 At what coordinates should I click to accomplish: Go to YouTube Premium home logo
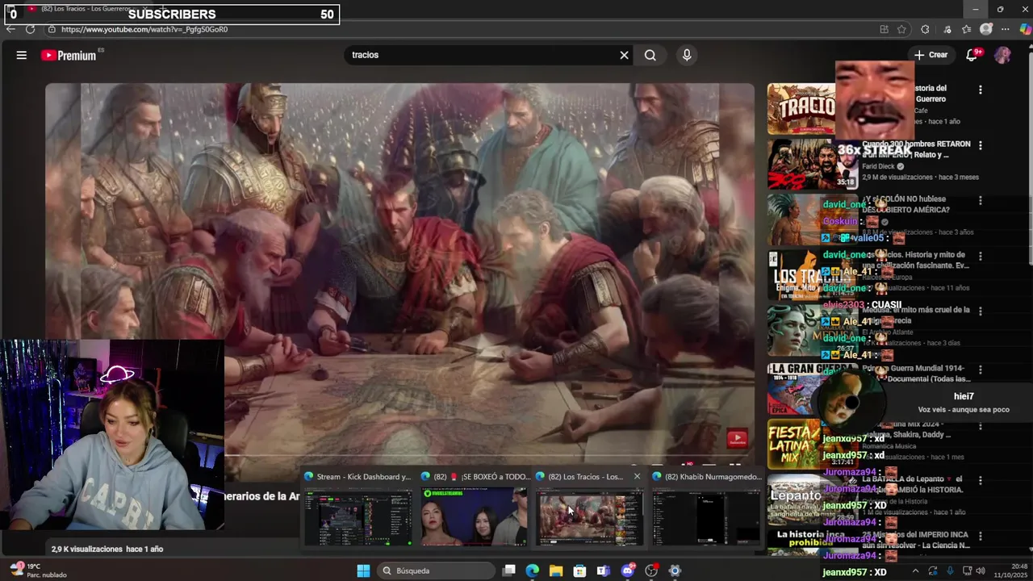(69, 56)
